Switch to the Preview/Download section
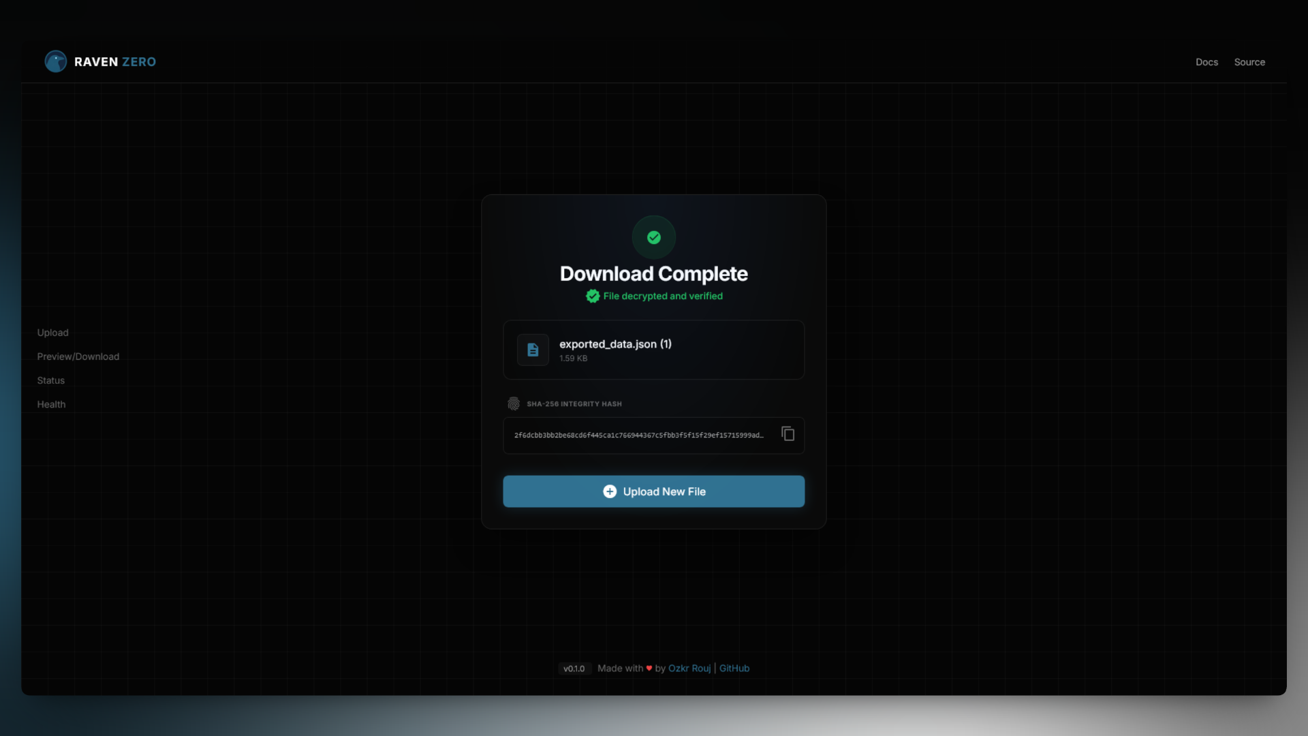 click(78, 356)
